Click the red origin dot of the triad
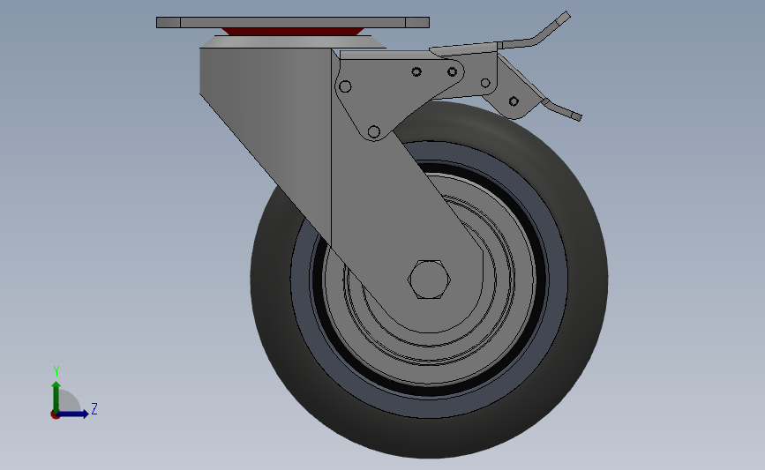Viewport: 765px width, 470px height. pyautogui.click(x=55, y=415)
